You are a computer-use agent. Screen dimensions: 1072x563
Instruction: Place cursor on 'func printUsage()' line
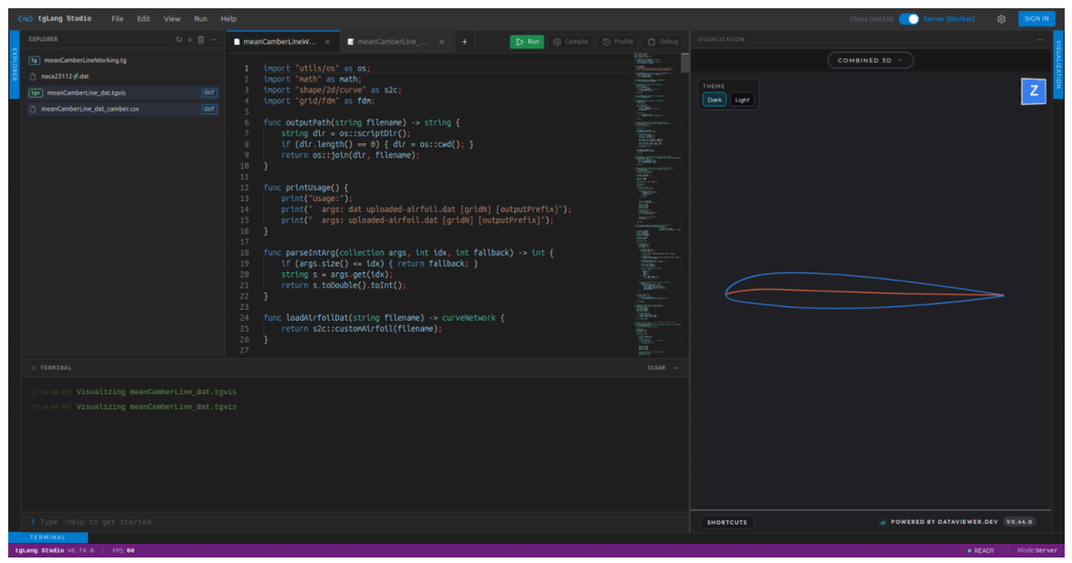[306, 187]
